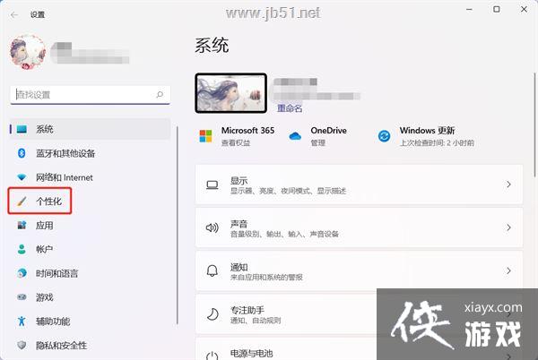Click the accessibility figure icon
The image size is (538, 360).
(22, 321)
